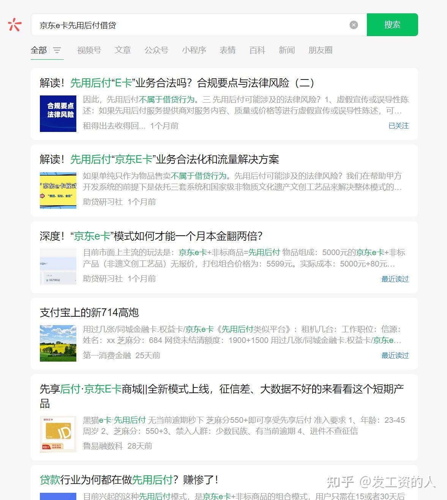Click the snippet starting 目前兴起的这种先用后付模式
Image resolution: width=447 pixels, height=500 pixels.
[244, 496]
